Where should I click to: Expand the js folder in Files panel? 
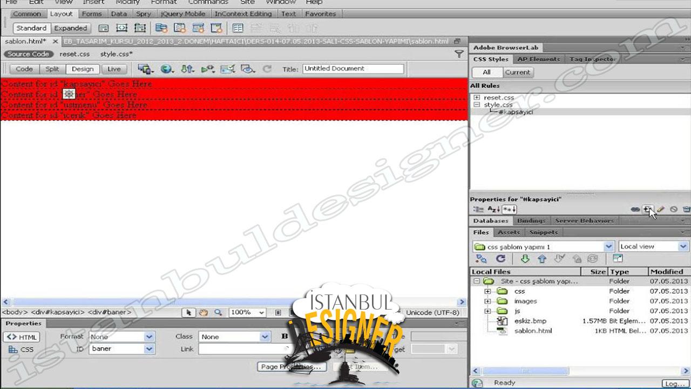point(487,311)
